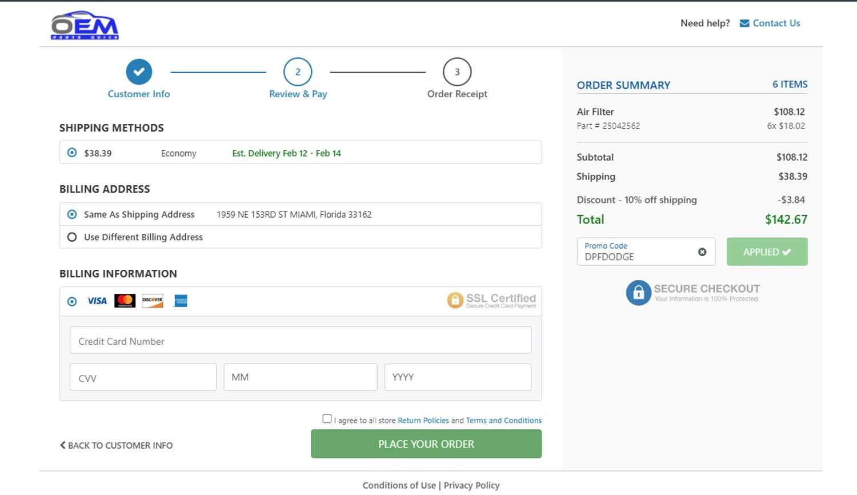Click the step 3 circle icon

(x=457, y=72)
